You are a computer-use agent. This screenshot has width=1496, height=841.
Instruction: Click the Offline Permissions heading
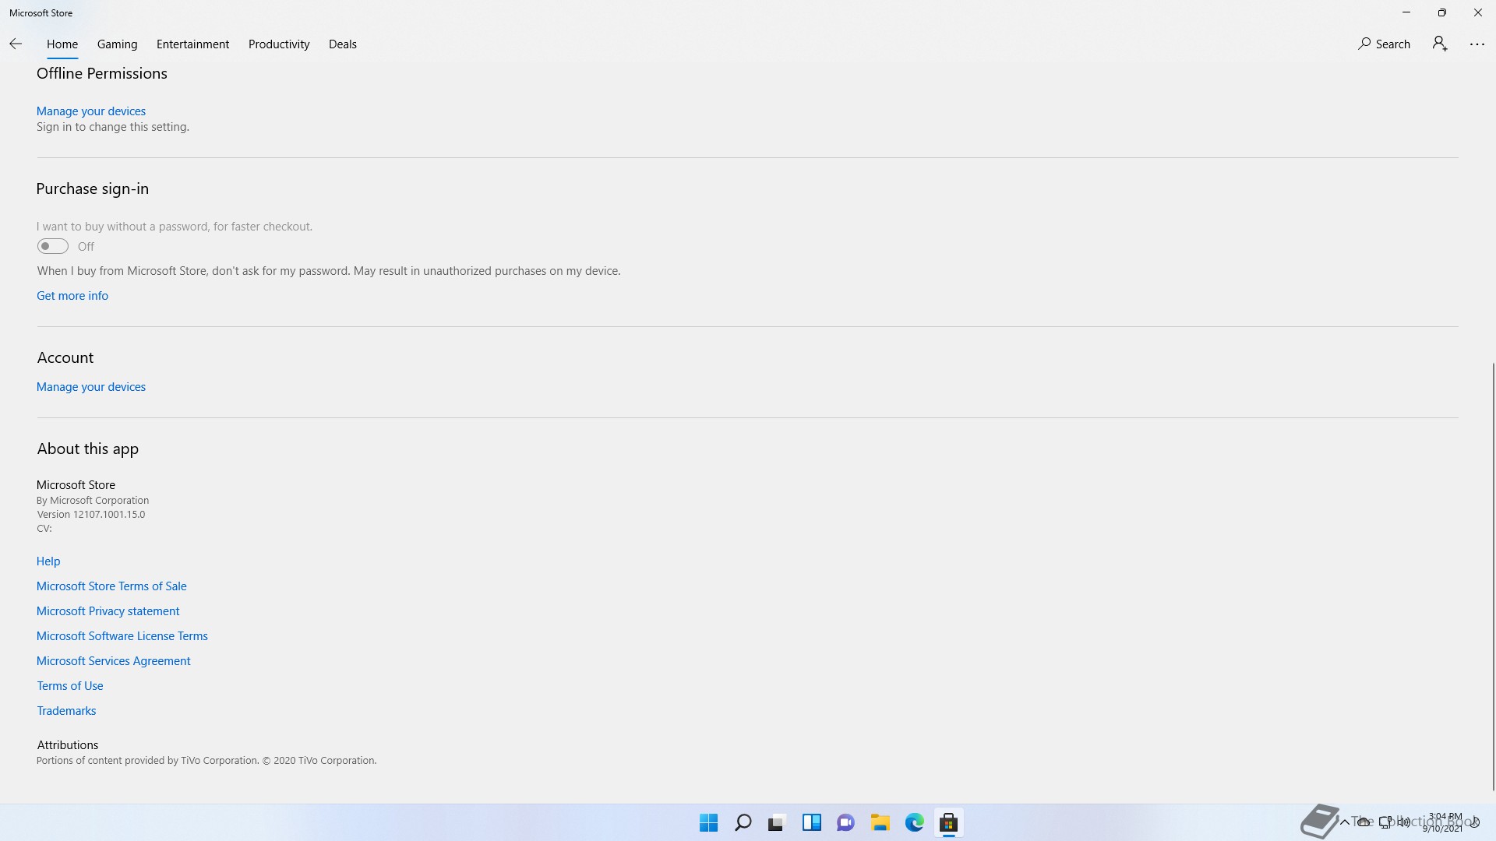coord(102,73)
